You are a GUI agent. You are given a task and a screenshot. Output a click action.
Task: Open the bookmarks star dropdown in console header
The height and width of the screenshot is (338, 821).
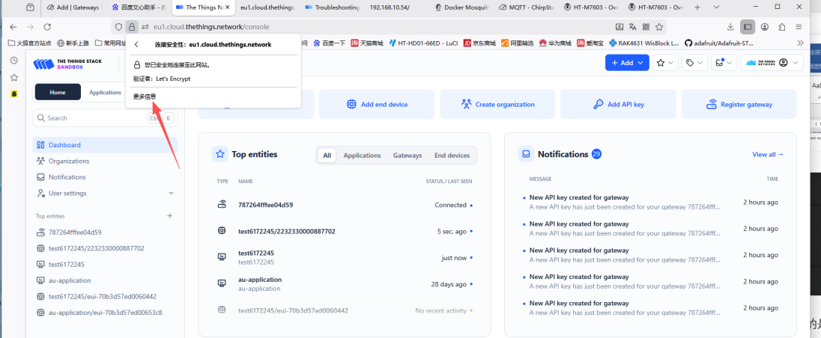point(664,63)
